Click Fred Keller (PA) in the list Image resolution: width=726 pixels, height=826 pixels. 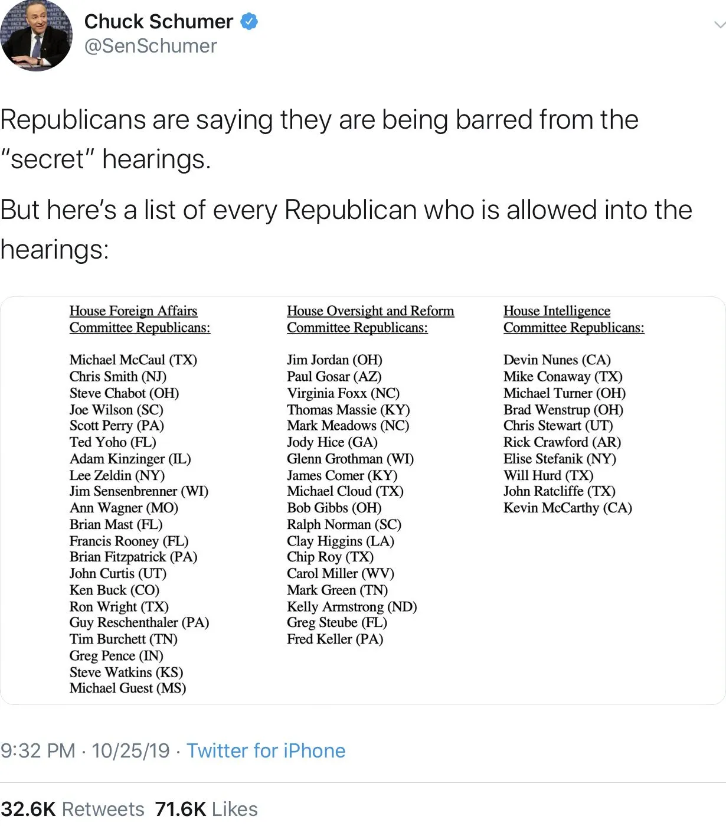tap(335, 639)
